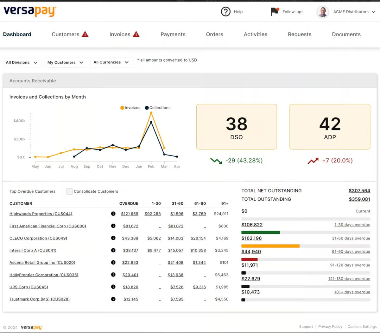Open info icon for Ascena Retail Group Inc
This screenshot has height=333, width=380.
113,262
